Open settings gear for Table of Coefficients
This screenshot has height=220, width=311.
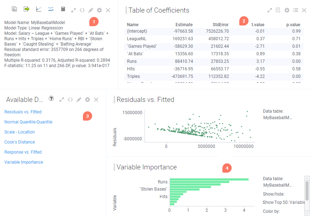(287, 10)
